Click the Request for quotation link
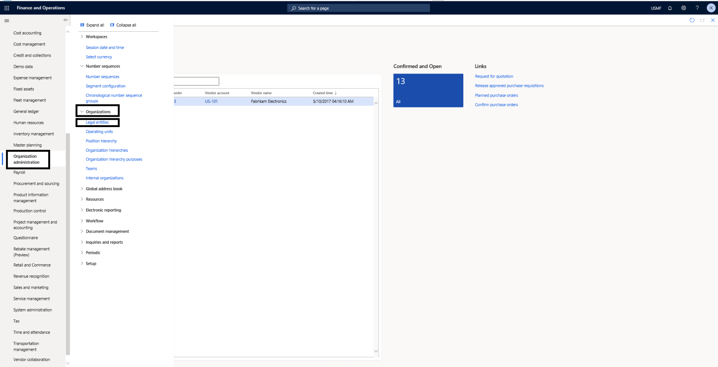718x367 pixels. pos(494,76)
